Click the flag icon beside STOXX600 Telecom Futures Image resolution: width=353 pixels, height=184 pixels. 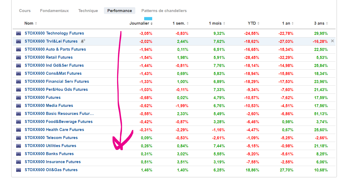[x=19, y=138]
